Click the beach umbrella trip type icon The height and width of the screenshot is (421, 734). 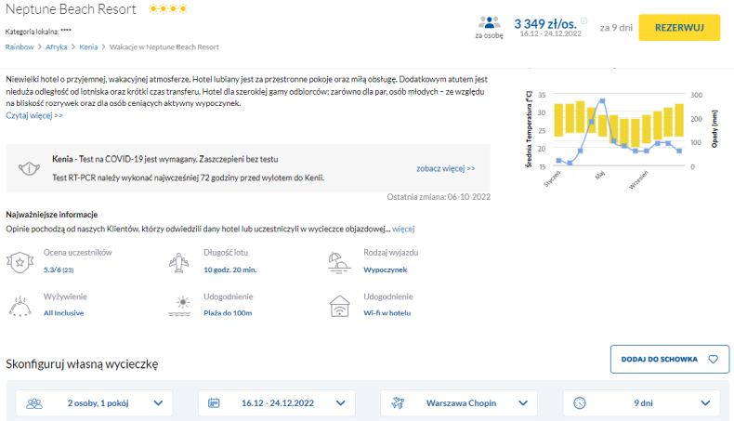tap(340, 262)
